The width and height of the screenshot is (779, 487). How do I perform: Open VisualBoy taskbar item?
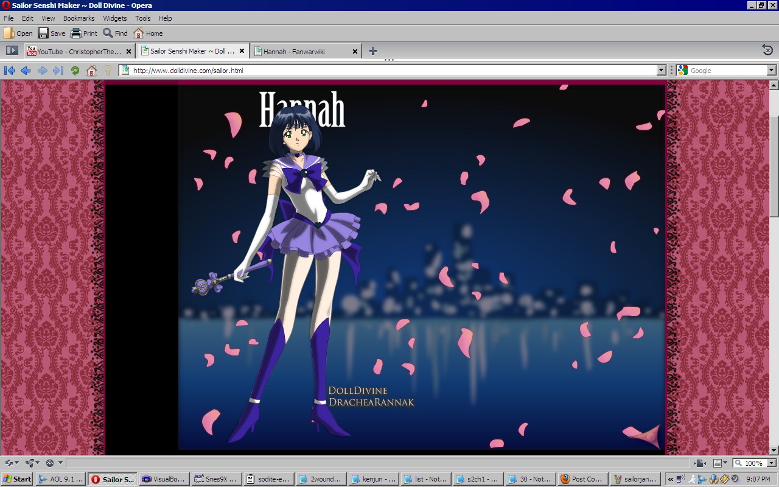164,479
